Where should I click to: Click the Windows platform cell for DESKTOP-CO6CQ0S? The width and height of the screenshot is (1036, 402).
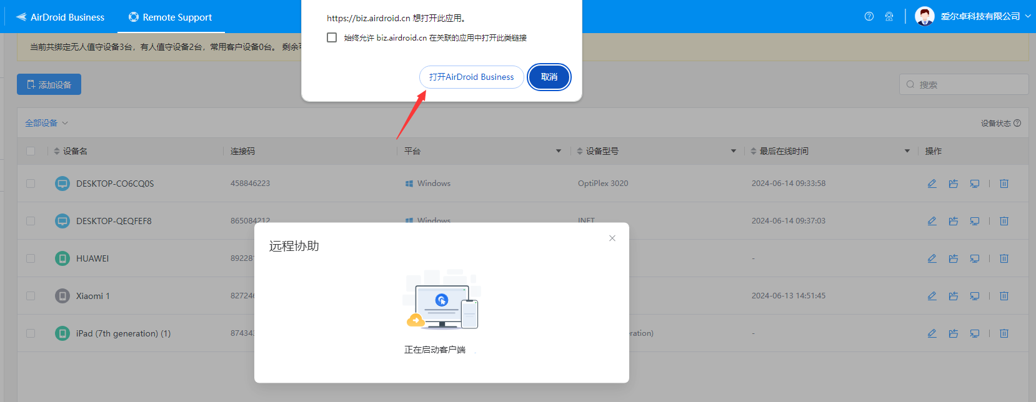[428, 184]
